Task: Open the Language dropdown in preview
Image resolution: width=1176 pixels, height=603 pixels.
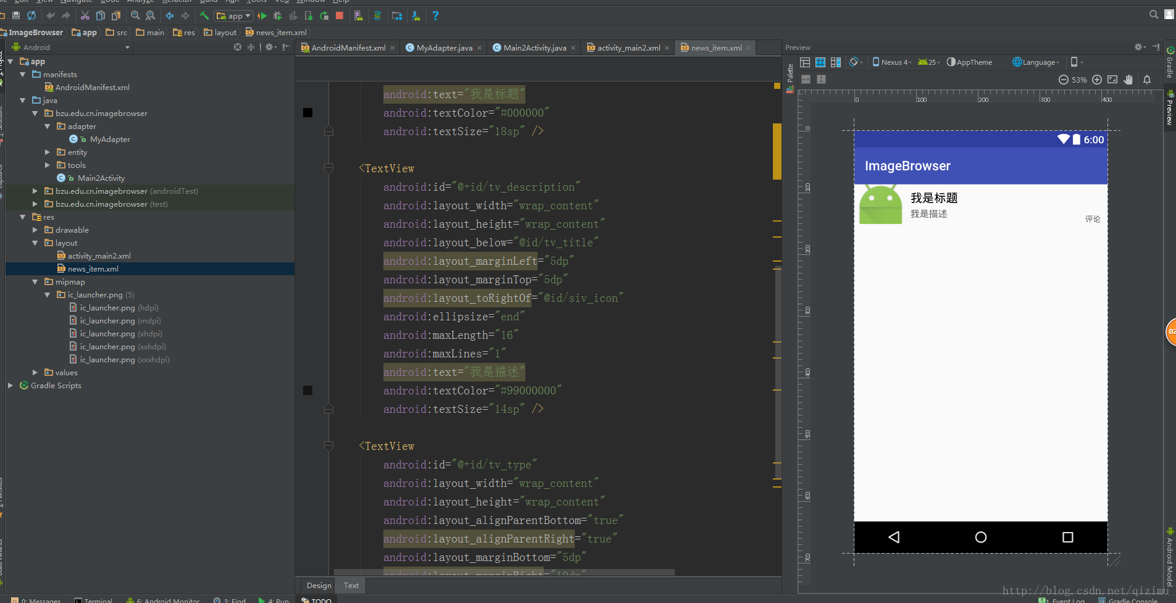Action: [1036, 62]
